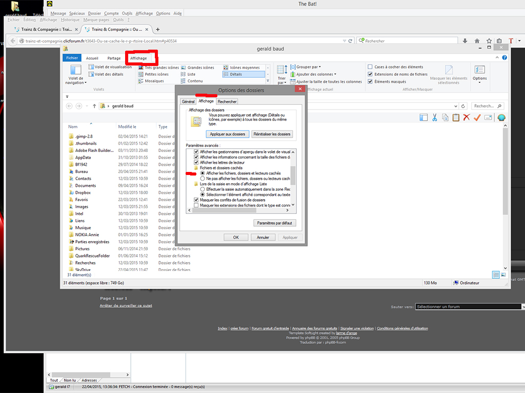Click the layout pane icon near scissors

coord(423,117)
